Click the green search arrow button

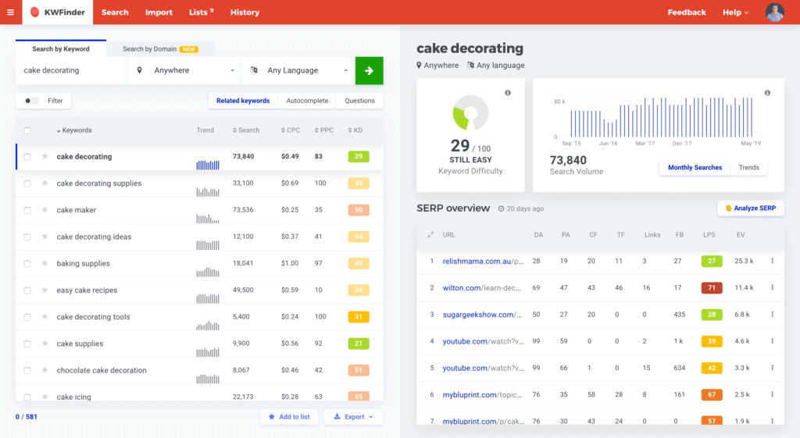(x=369, y=70)
